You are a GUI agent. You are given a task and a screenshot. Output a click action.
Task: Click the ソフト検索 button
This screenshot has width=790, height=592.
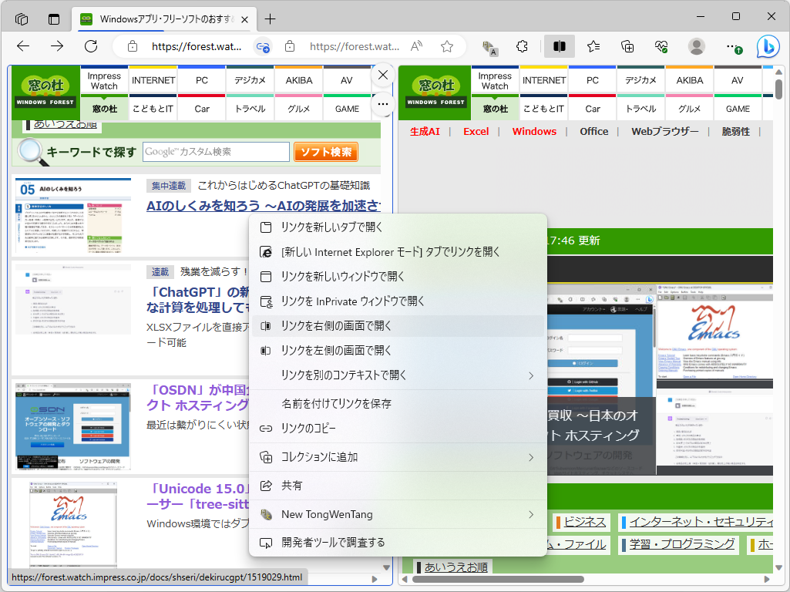(x=326, y=152)
